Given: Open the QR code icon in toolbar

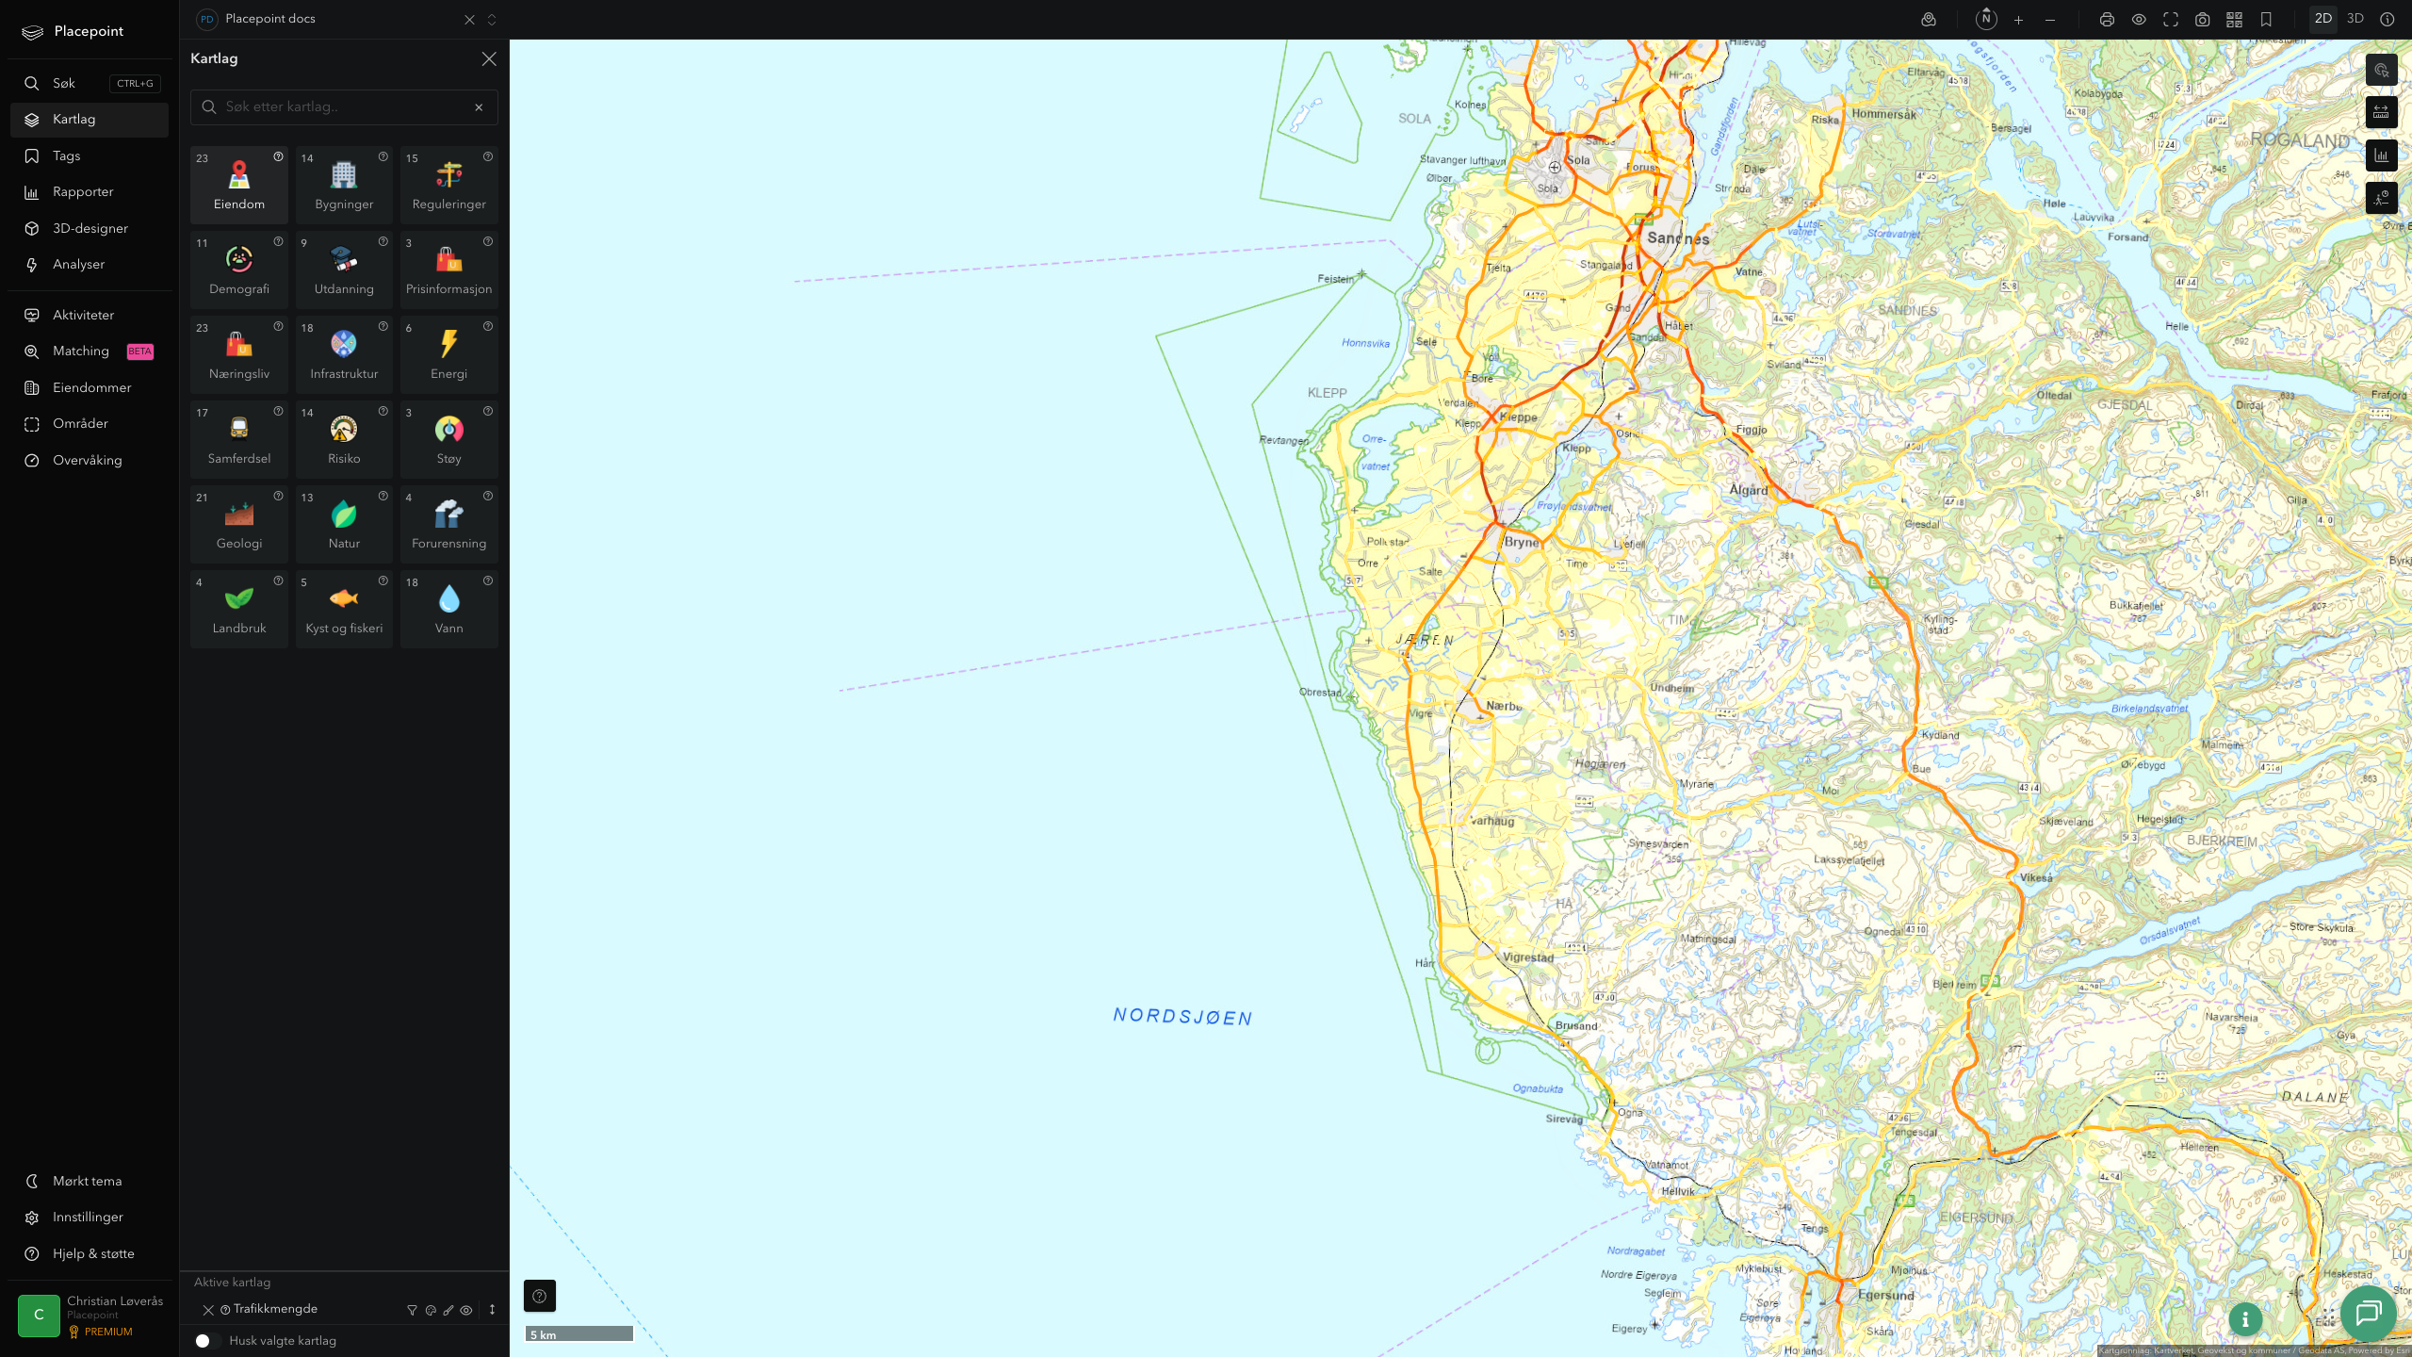Looking at the screenshot, I should [2234, 19].
